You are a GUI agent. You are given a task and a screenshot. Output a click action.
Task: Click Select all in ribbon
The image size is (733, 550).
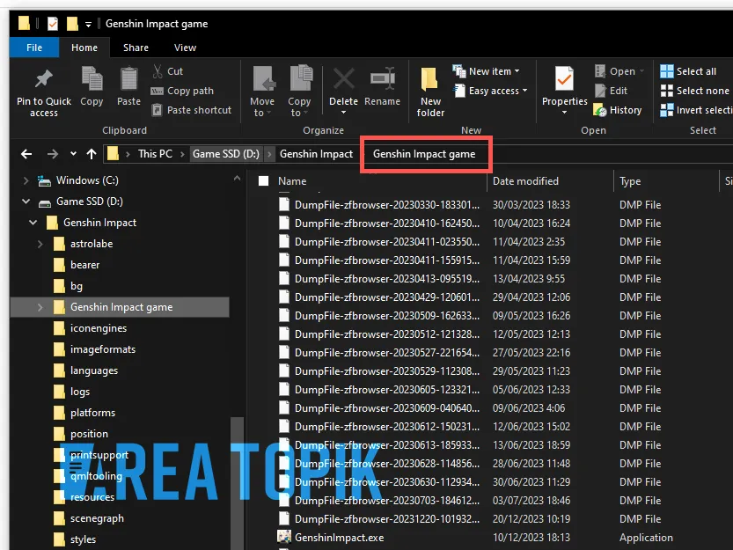(687, 71)
